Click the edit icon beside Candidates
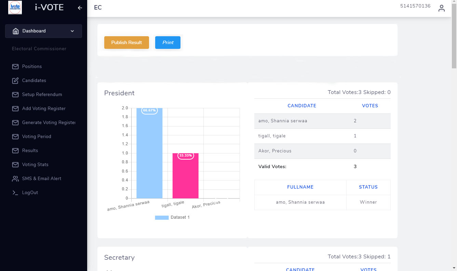Screen dimensions: 457x271 [x=15, y=81]
